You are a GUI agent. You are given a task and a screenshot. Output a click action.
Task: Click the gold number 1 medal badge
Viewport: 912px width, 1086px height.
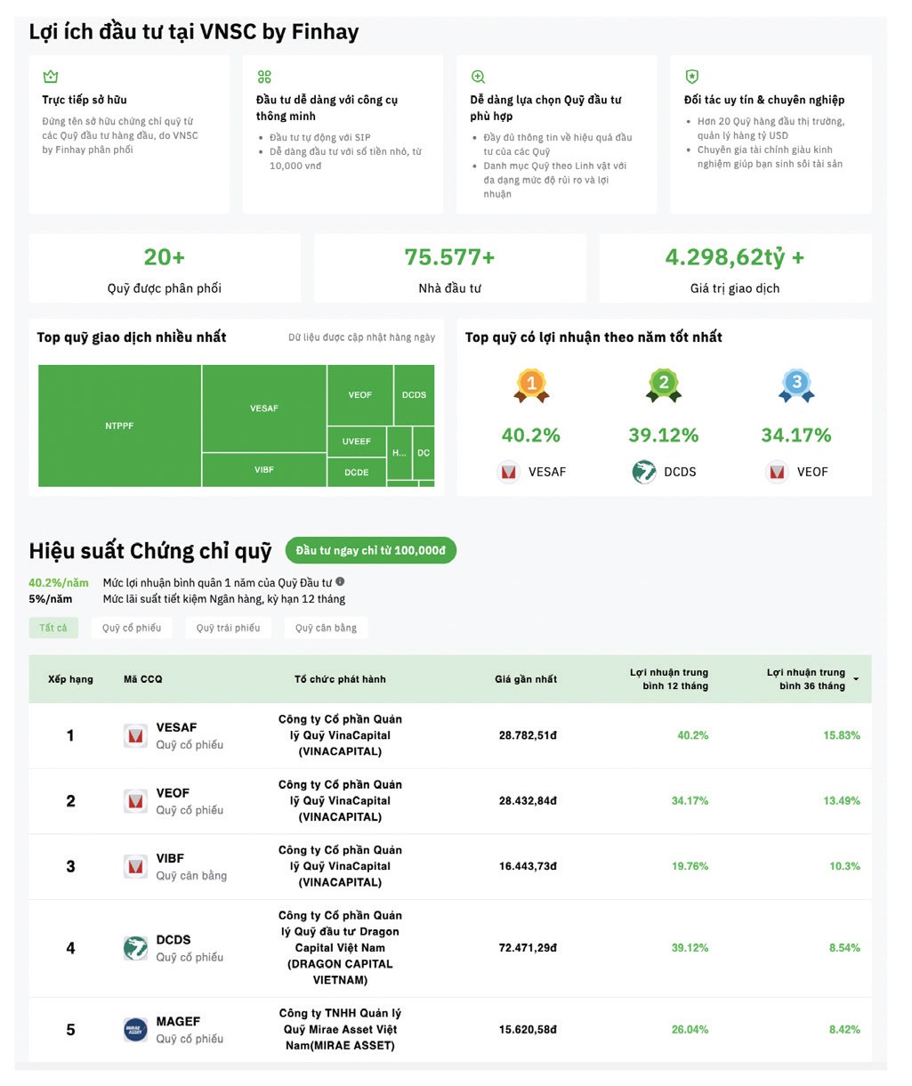point(531,385)
